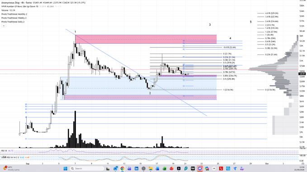The image size is (307, 172).
Task: Select wave label 3 on the chart
Action: (210, 25)
